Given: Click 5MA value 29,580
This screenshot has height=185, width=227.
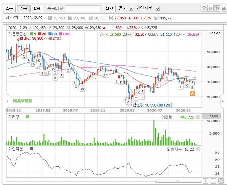Looking at the screenshot, I should coord(115,34).
